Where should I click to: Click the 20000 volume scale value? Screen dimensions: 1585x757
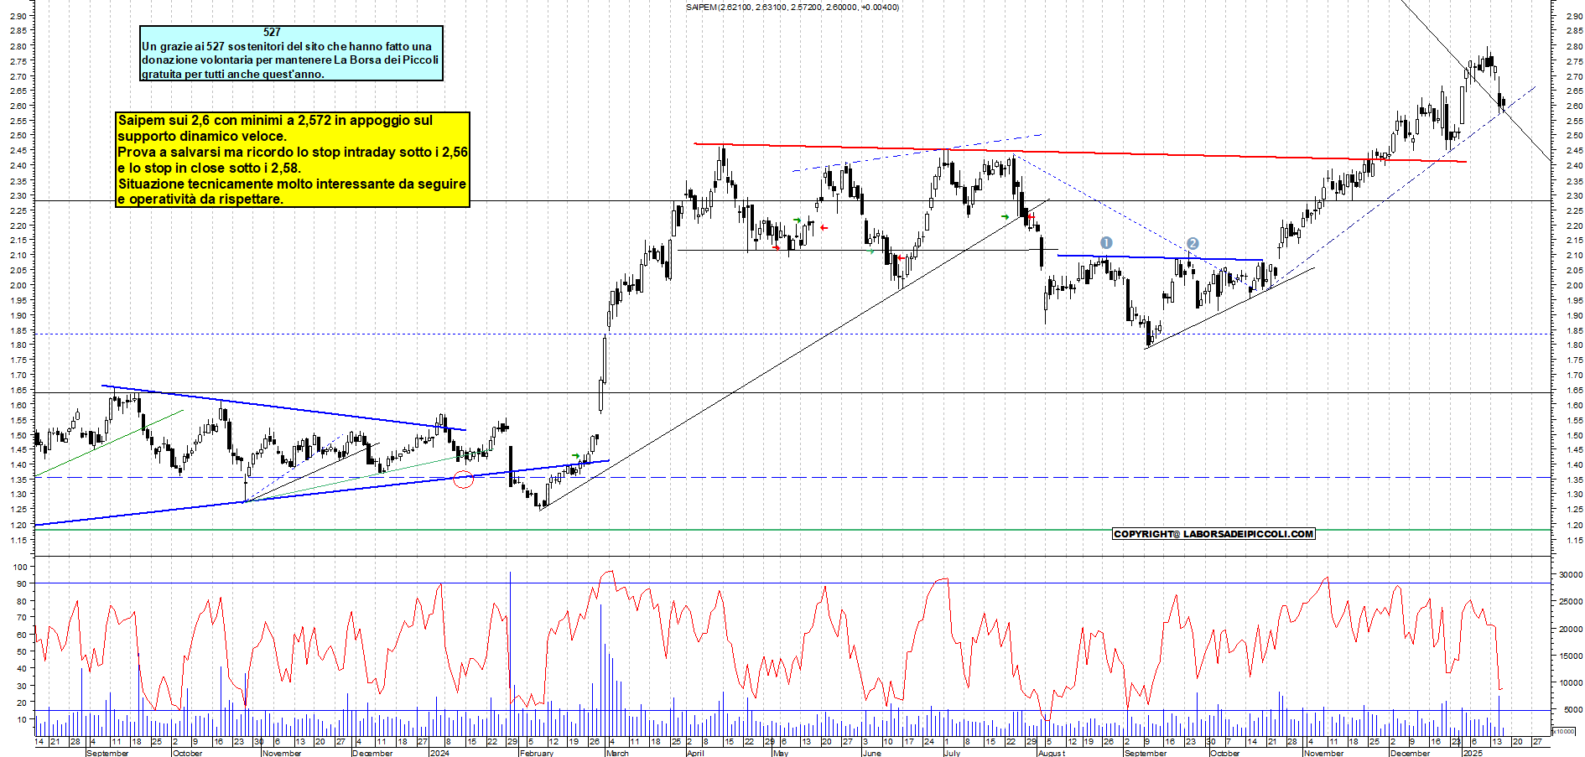coord(1570,630)
